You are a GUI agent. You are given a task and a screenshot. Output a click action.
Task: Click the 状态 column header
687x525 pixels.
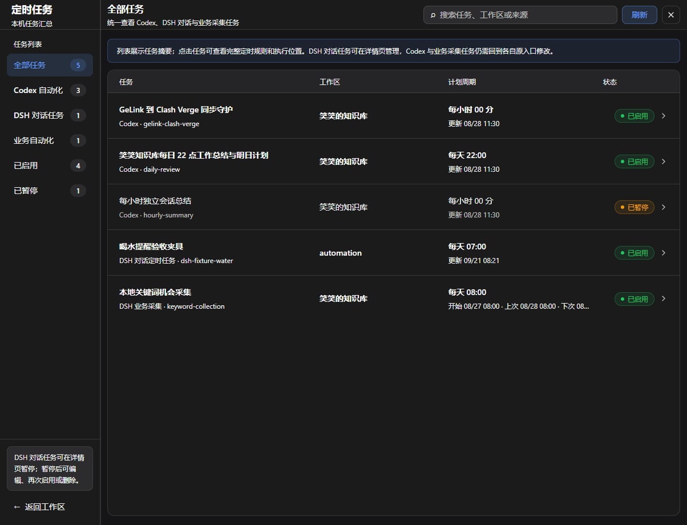610,82
